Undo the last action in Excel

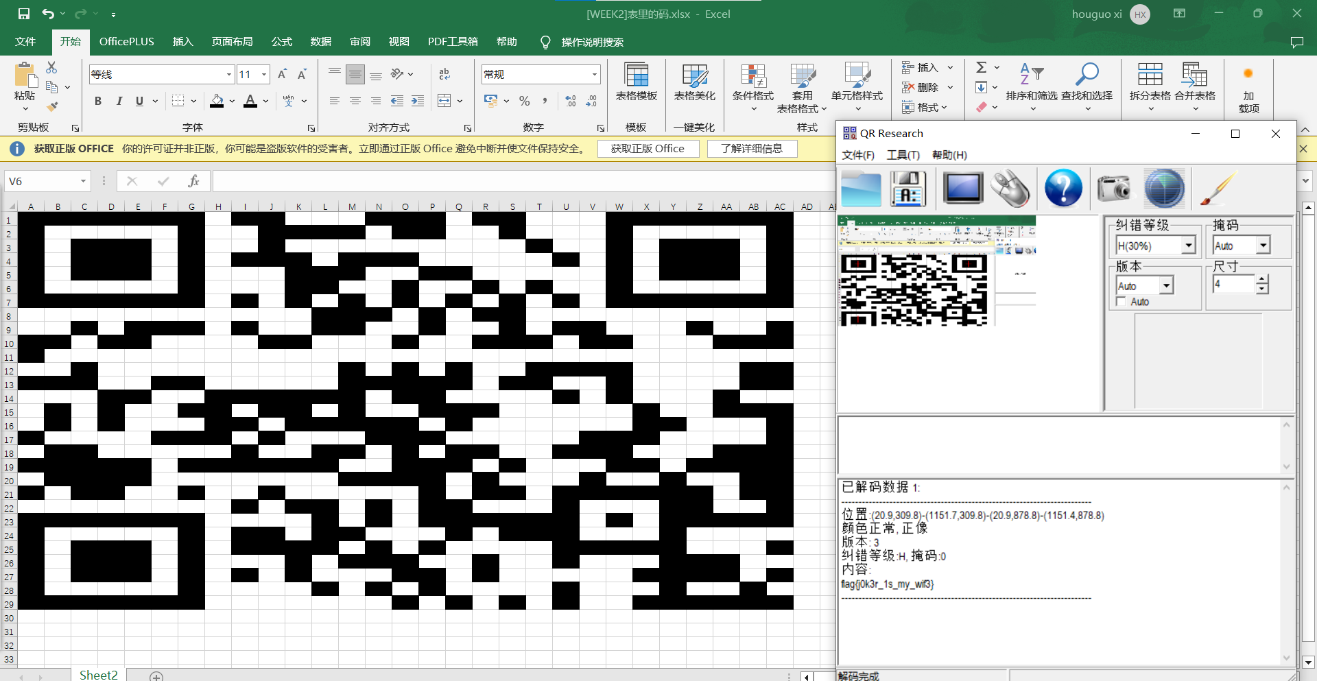point(47,14)
